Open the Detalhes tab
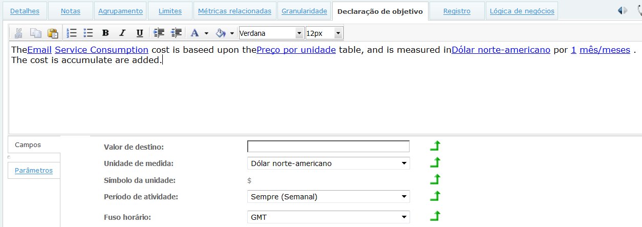Image resolution: width=642 pixels, height=227 pixels. [25, 11]
